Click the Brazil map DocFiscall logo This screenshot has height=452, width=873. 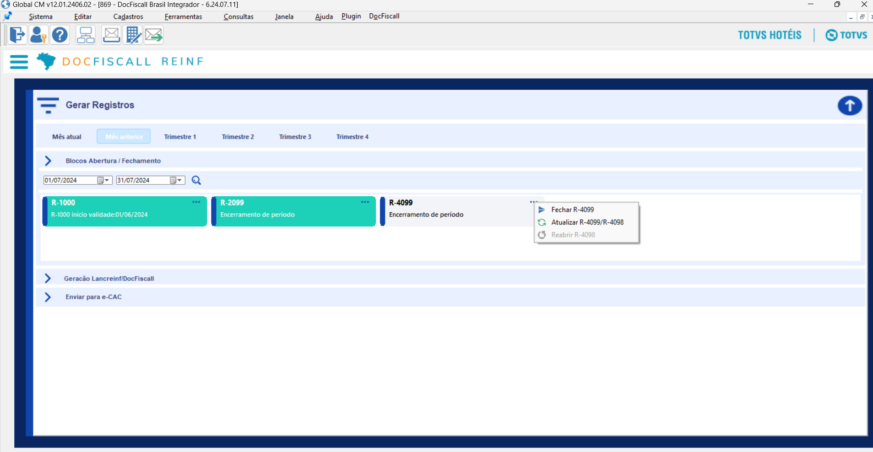pyautogui.click(x=46, y=61)
